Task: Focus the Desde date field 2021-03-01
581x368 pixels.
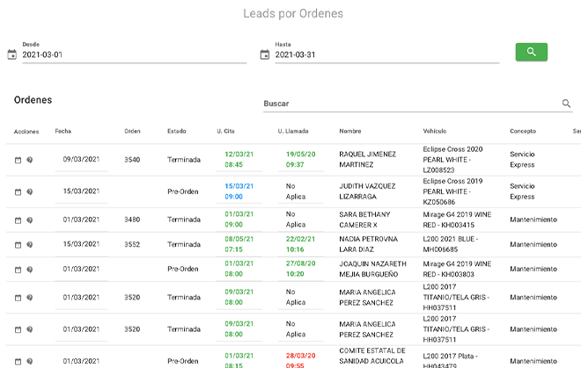Action: [x=134, y=54]
